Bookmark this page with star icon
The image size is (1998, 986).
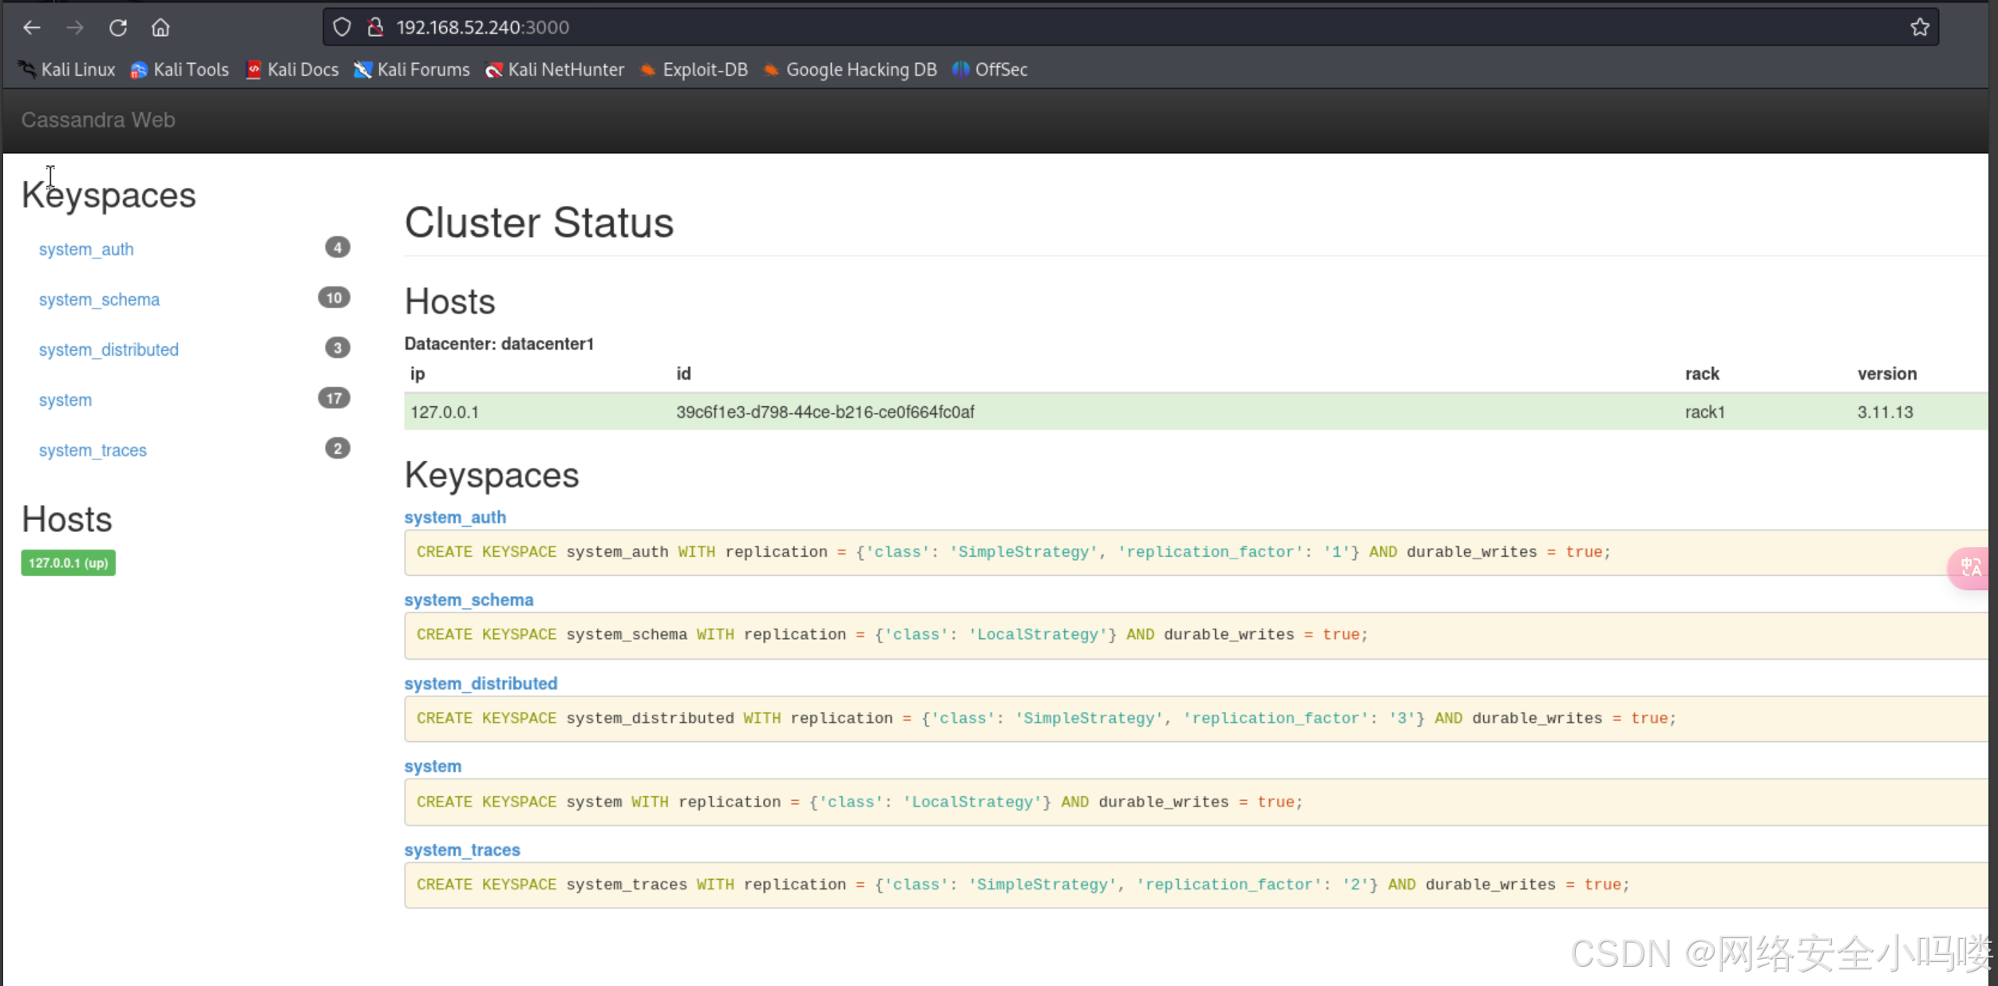pos(1920,28)
